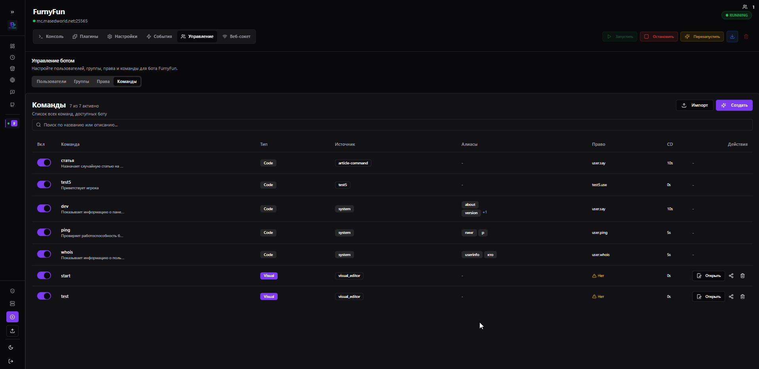The height and width of the screenshot is (369, 759).
Task: Click the userinfo alias tag
Action: pos(472,255)
